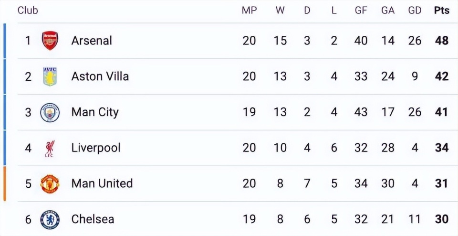Open the Liverpool team name link
The image size is (458, 236).
96,148
